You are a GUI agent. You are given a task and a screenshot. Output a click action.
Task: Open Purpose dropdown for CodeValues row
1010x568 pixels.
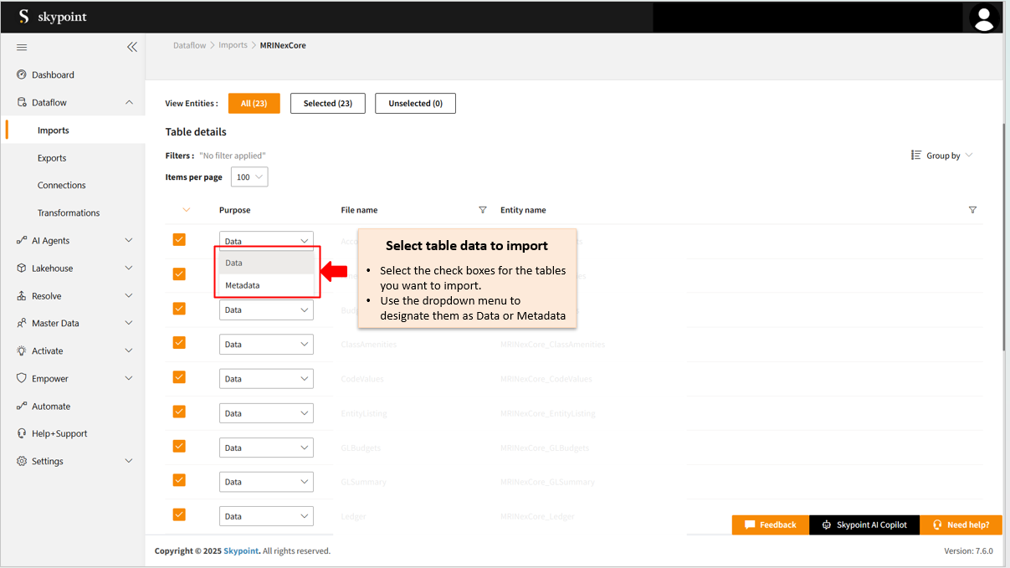pos(266,379)
